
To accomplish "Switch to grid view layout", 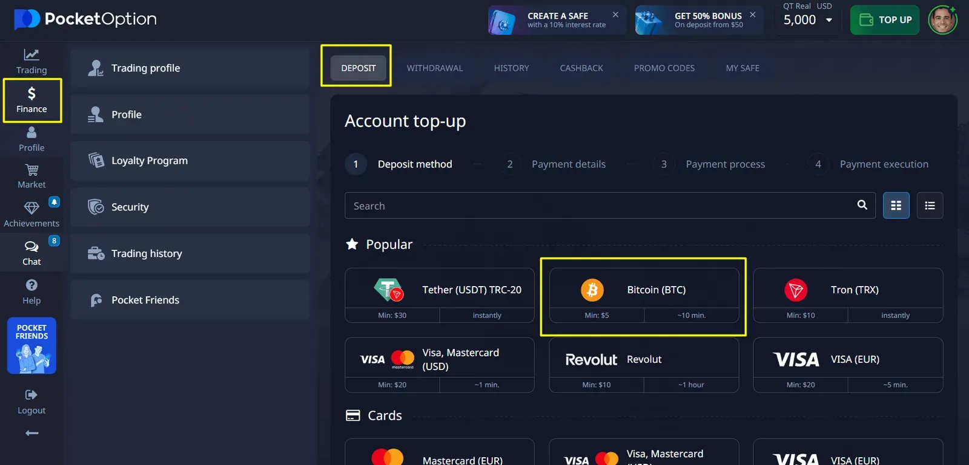I will [x=896, y=206].
